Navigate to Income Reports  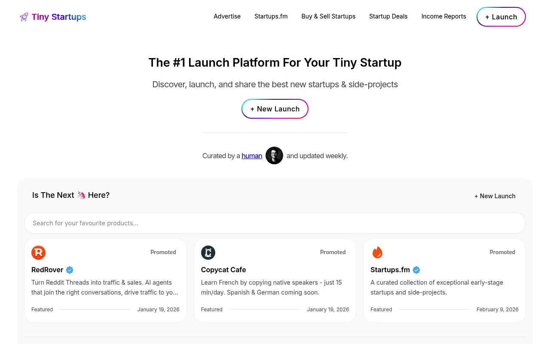pos(443,16)
